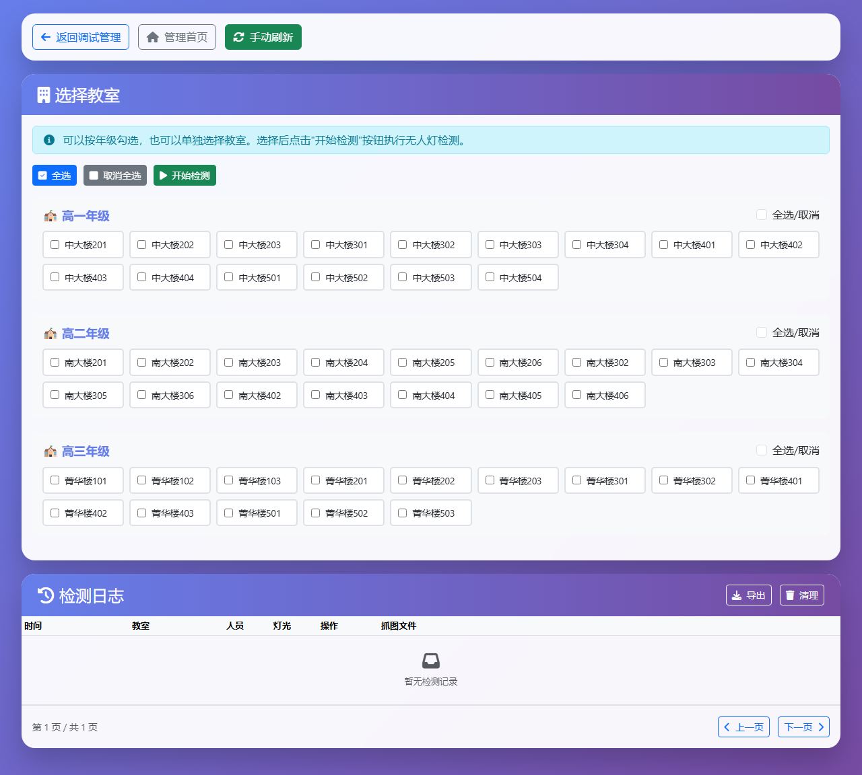Click the 抓图文件 column header
This screenshot has height=775, width=862.
point(399,626)
